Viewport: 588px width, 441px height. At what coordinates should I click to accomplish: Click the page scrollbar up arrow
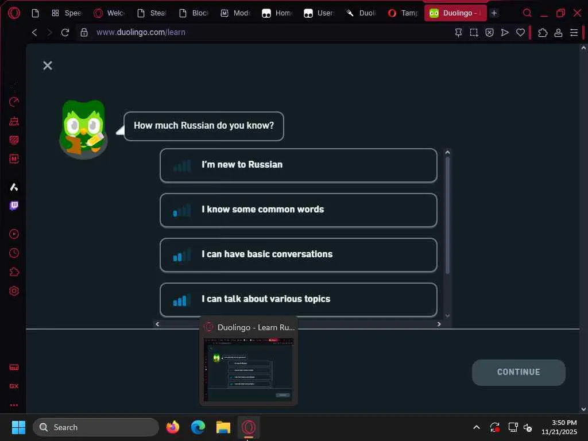pos(583,48)
